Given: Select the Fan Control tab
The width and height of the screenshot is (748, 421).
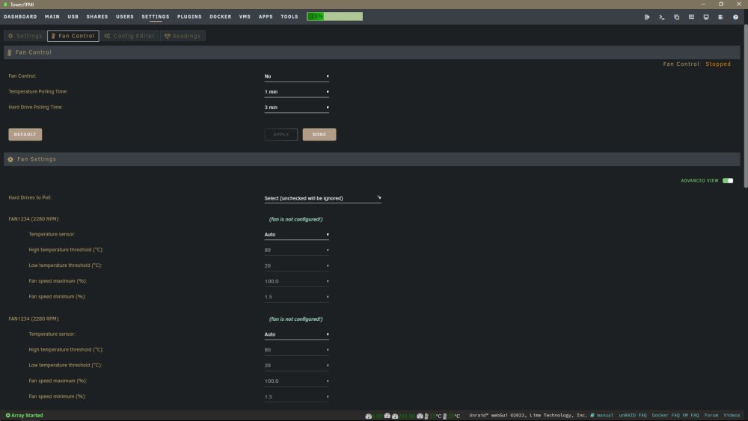Looking at the screenshot, I should 73,36.
